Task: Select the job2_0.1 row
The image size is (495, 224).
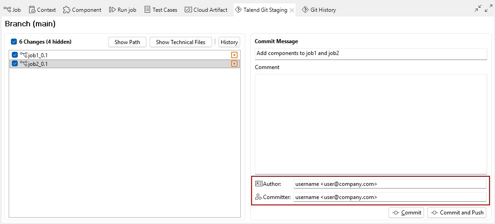Action: tap(125, 64)
